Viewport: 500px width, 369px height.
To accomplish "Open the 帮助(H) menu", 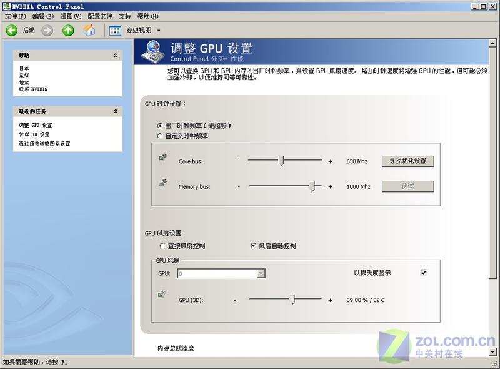I will coord(147,16).
